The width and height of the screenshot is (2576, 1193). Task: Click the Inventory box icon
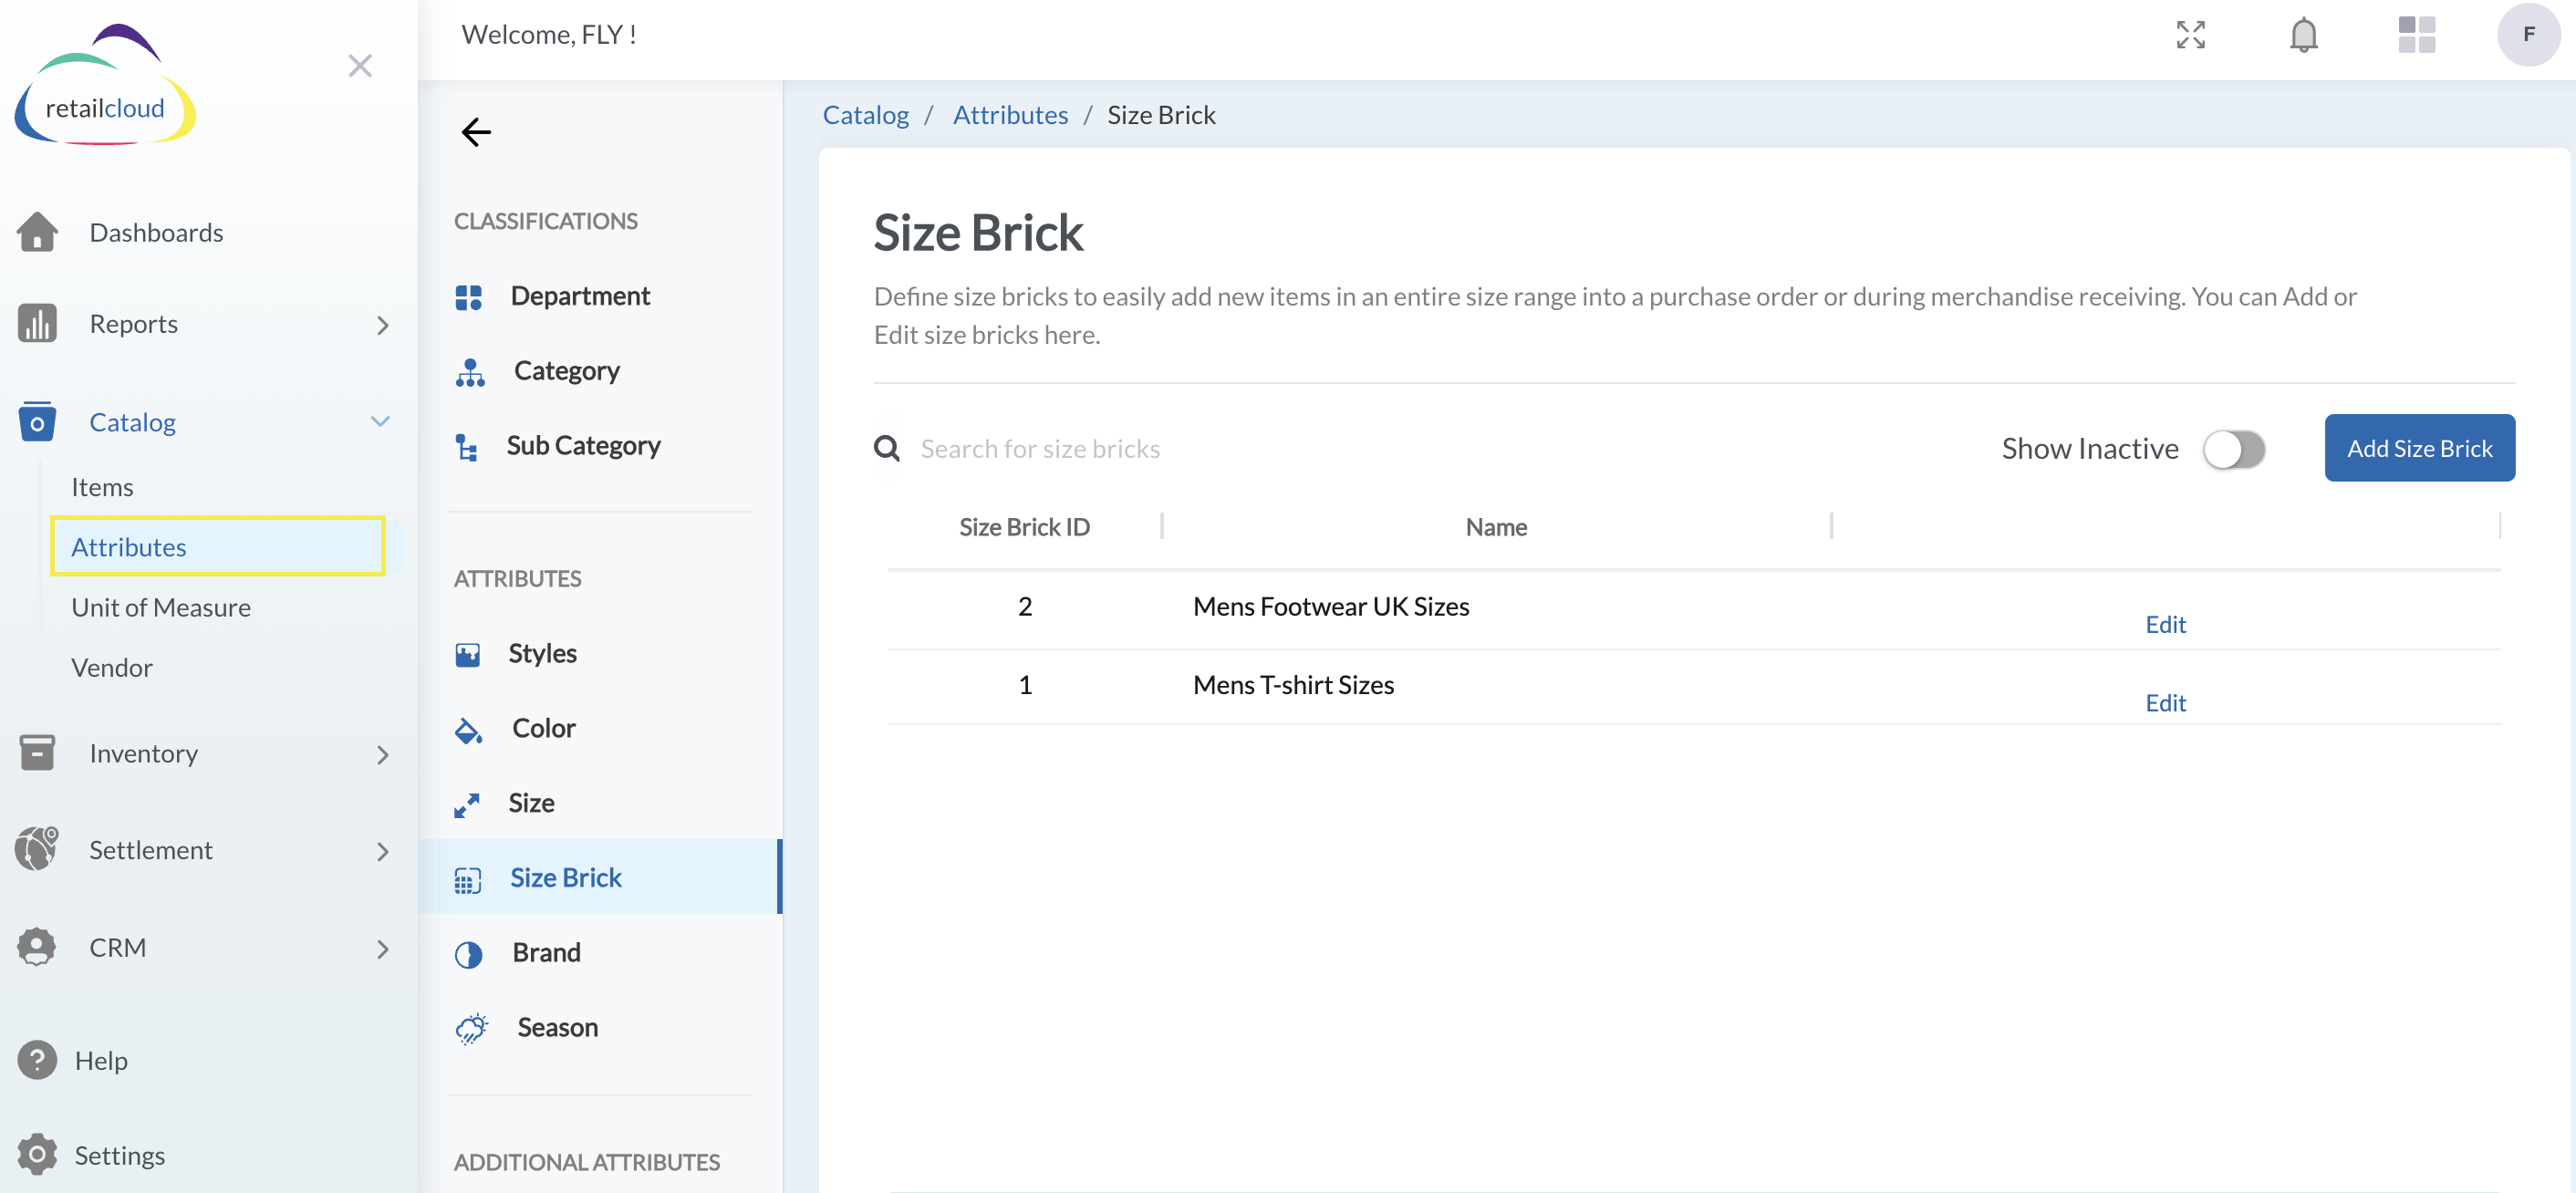pyautogui.click(x=37, y=752)
